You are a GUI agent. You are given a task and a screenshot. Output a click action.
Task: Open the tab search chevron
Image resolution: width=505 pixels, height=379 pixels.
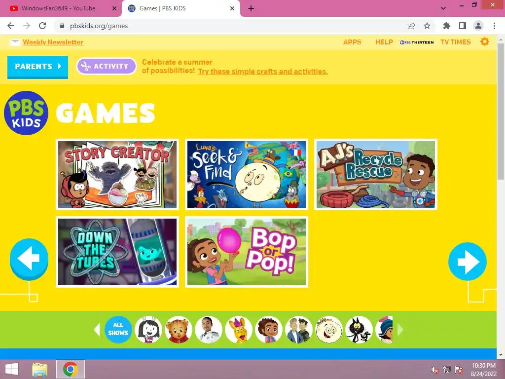tap(443, 8)
